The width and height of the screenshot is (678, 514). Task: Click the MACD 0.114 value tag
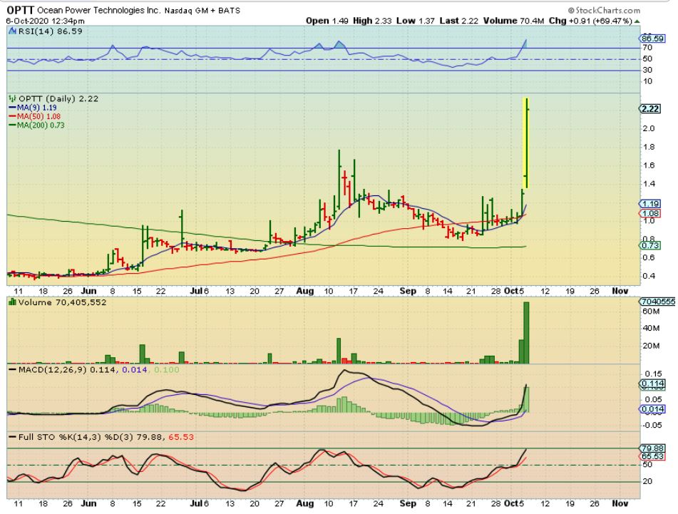[652, 383]
